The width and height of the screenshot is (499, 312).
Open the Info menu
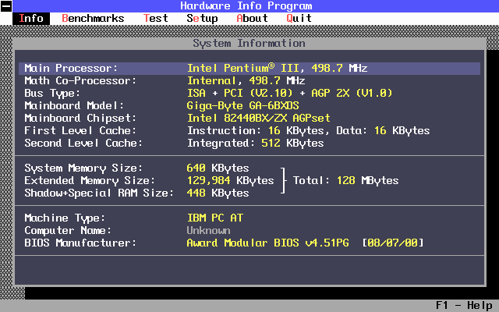[30, 18]
